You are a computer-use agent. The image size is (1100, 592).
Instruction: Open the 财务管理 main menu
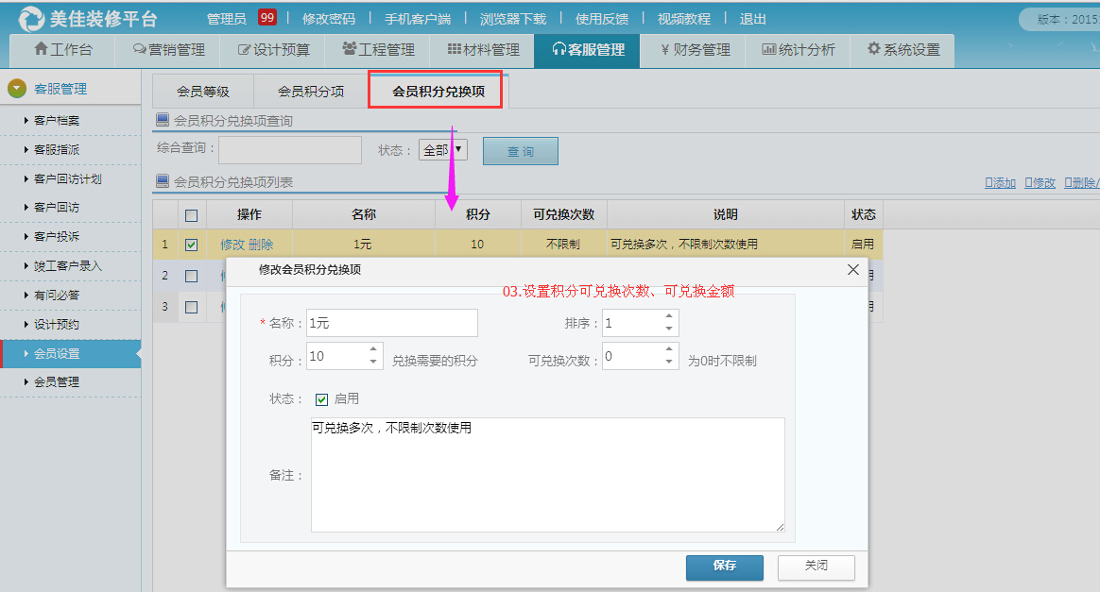[695, 50]
